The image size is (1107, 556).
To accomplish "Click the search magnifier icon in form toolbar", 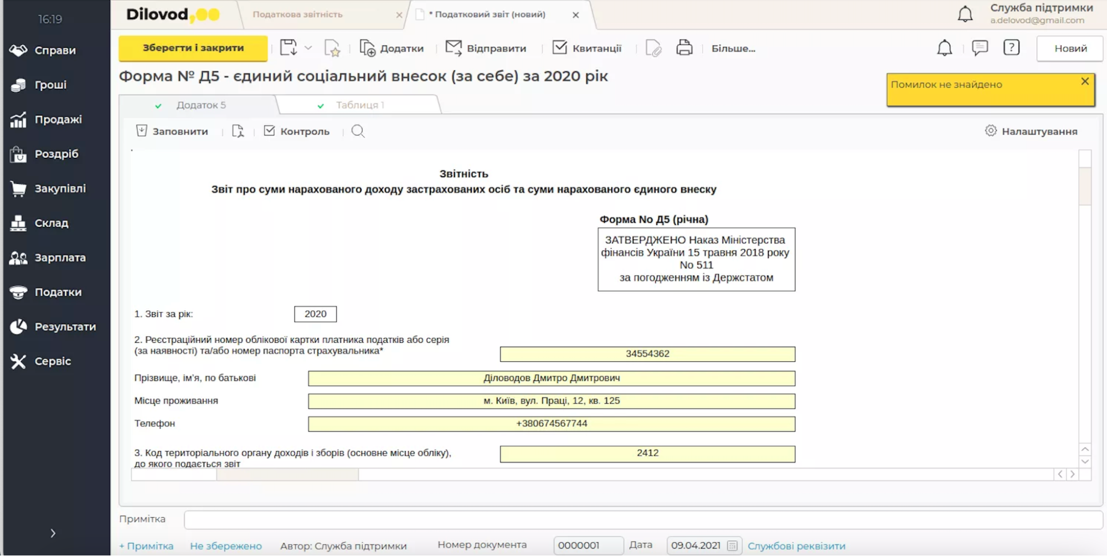I will pyautogui.click(x=358, y=131).
